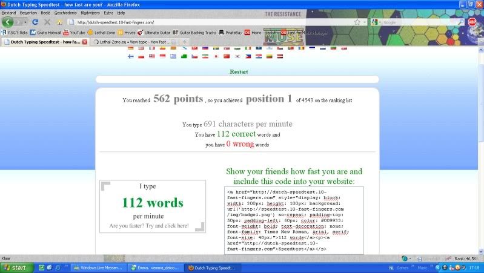Screen dimensions: 484x273
Task: Open the Lethal-Zone bookmark
Action: (x=101, y=33)
